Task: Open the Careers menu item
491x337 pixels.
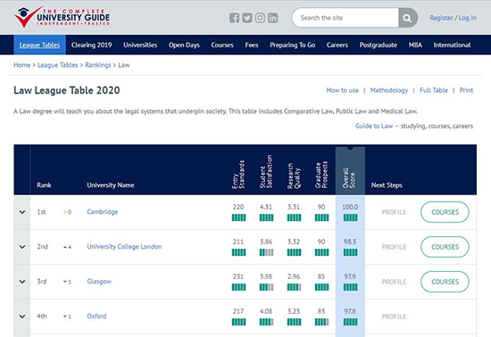Action: click(x=337, y=45)
